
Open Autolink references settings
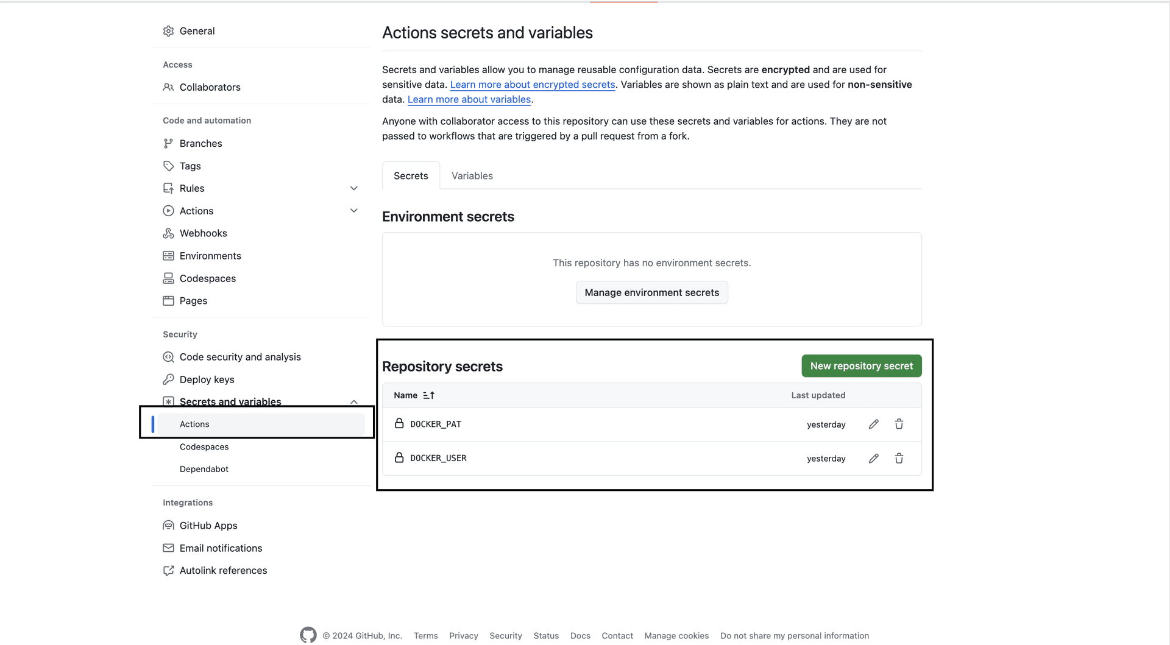tap(223, 570)
